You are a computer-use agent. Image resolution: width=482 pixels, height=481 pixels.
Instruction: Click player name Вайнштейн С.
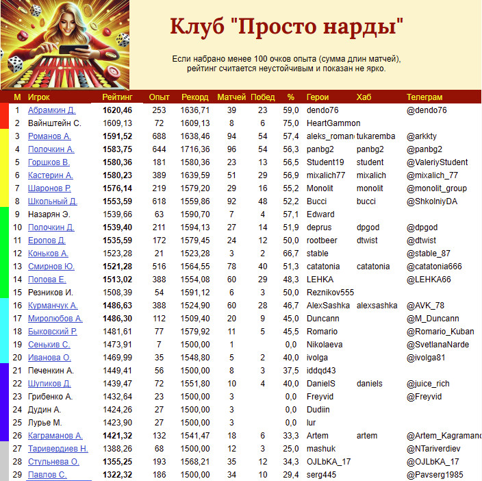(x=54, y=123)
